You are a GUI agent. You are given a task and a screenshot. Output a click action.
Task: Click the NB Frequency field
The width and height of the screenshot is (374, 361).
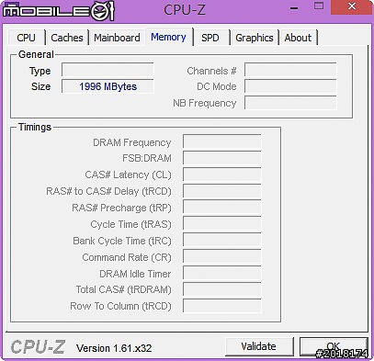point(290,103)
